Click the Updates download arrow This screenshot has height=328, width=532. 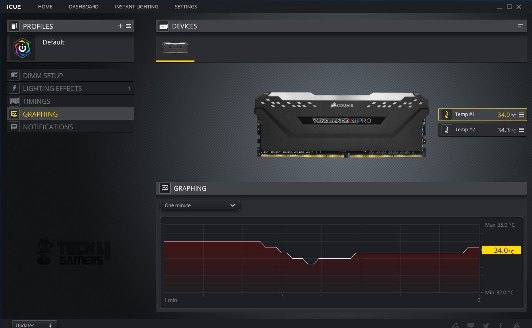pyautogui.click(x=50, y=325)
